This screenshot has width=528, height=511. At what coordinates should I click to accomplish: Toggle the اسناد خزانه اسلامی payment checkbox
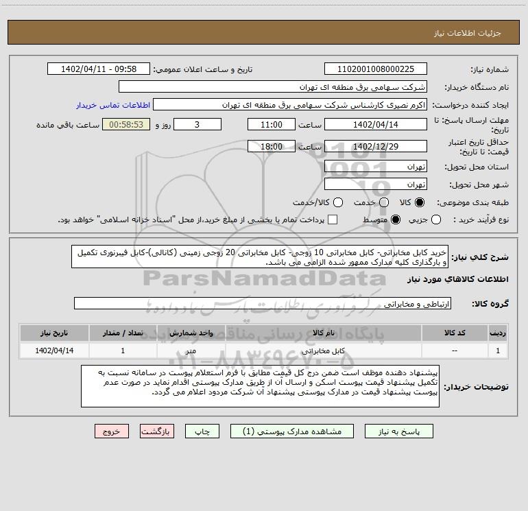pos(333,219)
